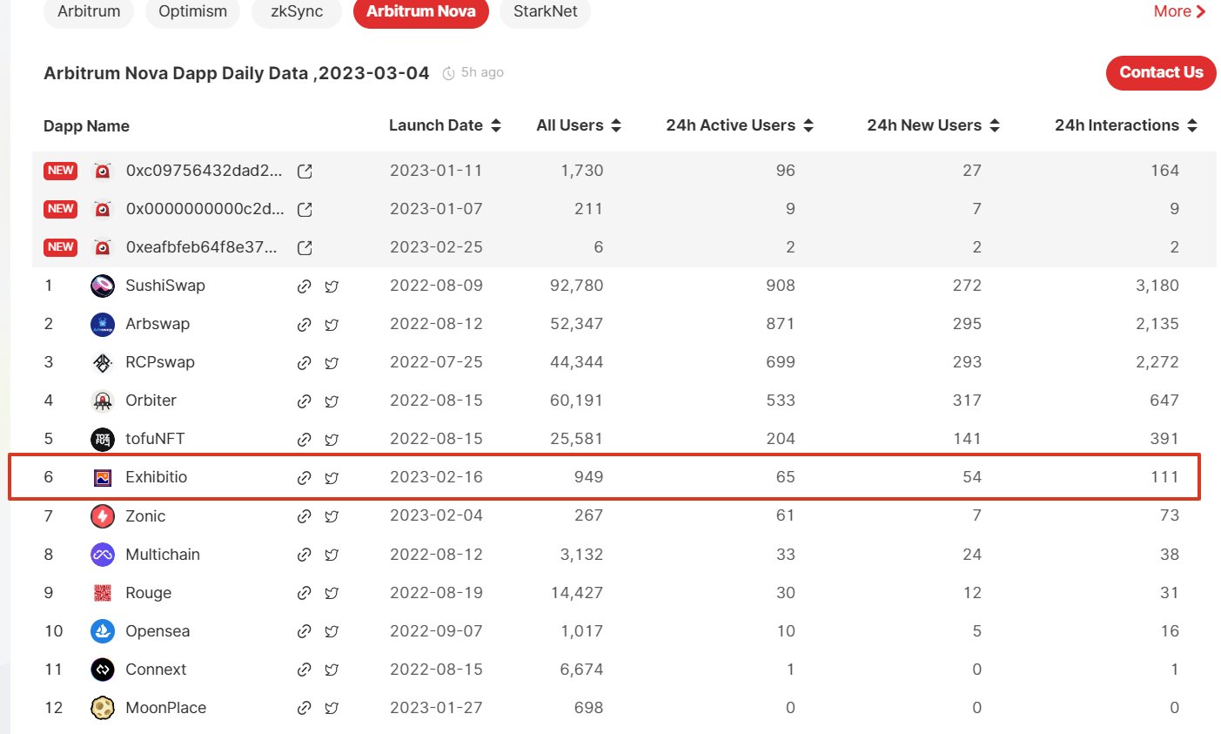
Task: Sort table by 24h Interactions
Action: point(1192,125)
